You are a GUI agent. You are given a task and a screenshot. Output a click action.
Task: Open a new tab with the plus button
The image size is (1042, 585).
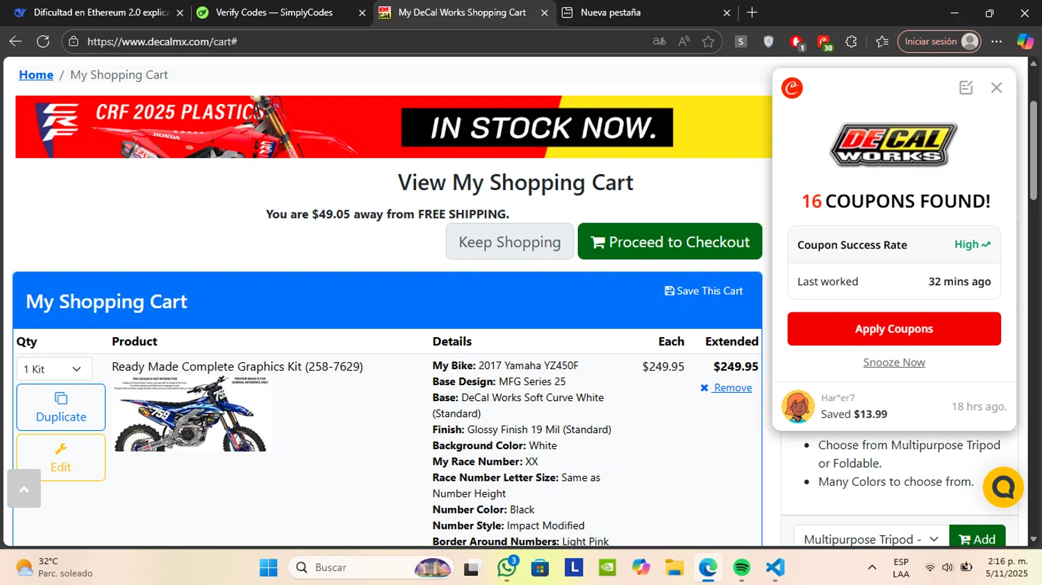(752, 12)
